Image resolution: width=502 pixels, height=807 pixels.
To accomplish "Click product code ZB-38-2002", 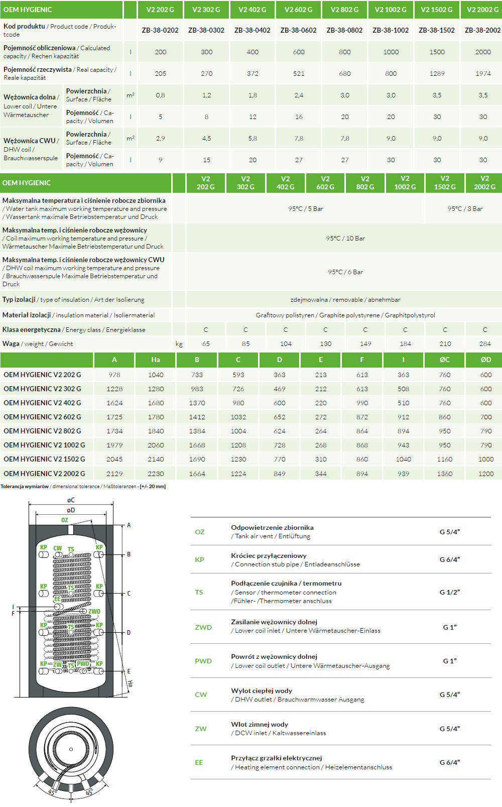I will point(483,30).
